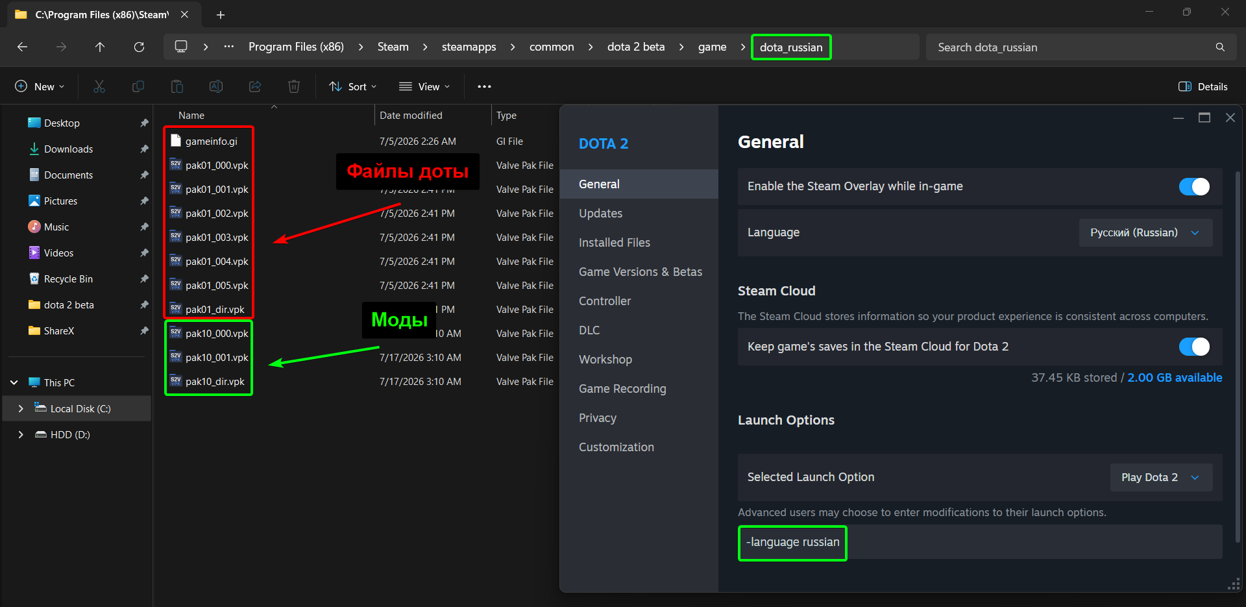The height and width of the screenshot is (607, 1246).
Task: Open the See more ellipsis menu
Action: pos(484,86)
